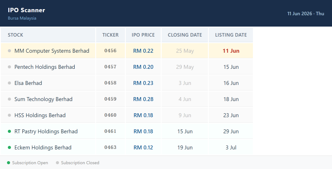Click the grey Subscription Closed legend dot
332x169 pixels.
[57, 162]
